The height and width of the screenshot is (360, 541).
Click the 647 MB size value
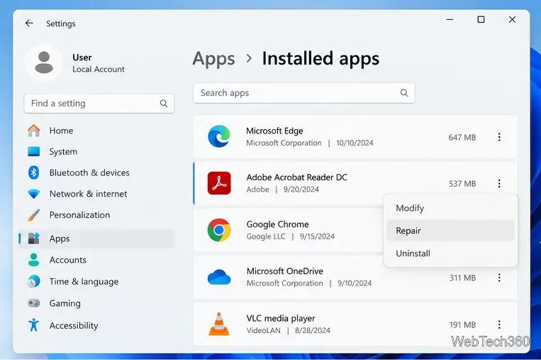462,138
